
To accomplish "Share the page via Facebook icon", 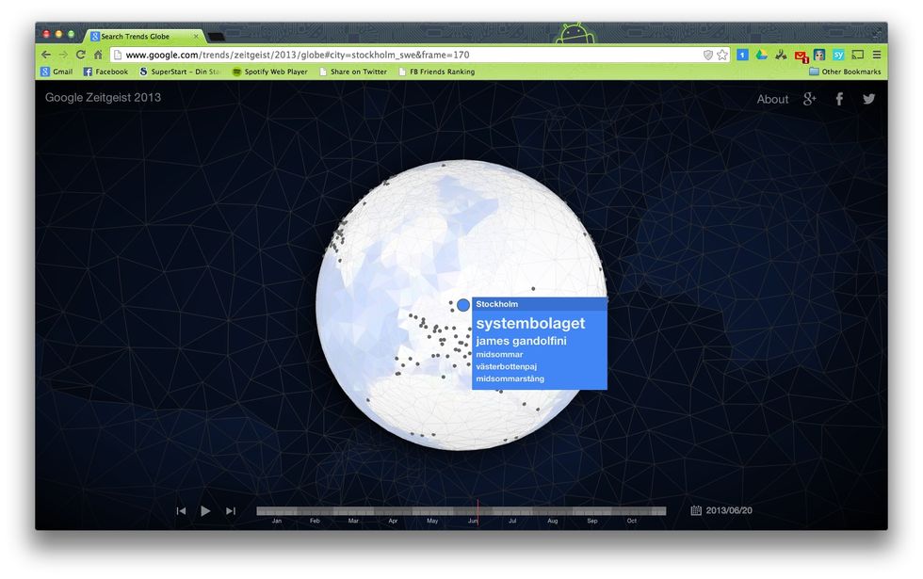I will (x=839, y=99).
